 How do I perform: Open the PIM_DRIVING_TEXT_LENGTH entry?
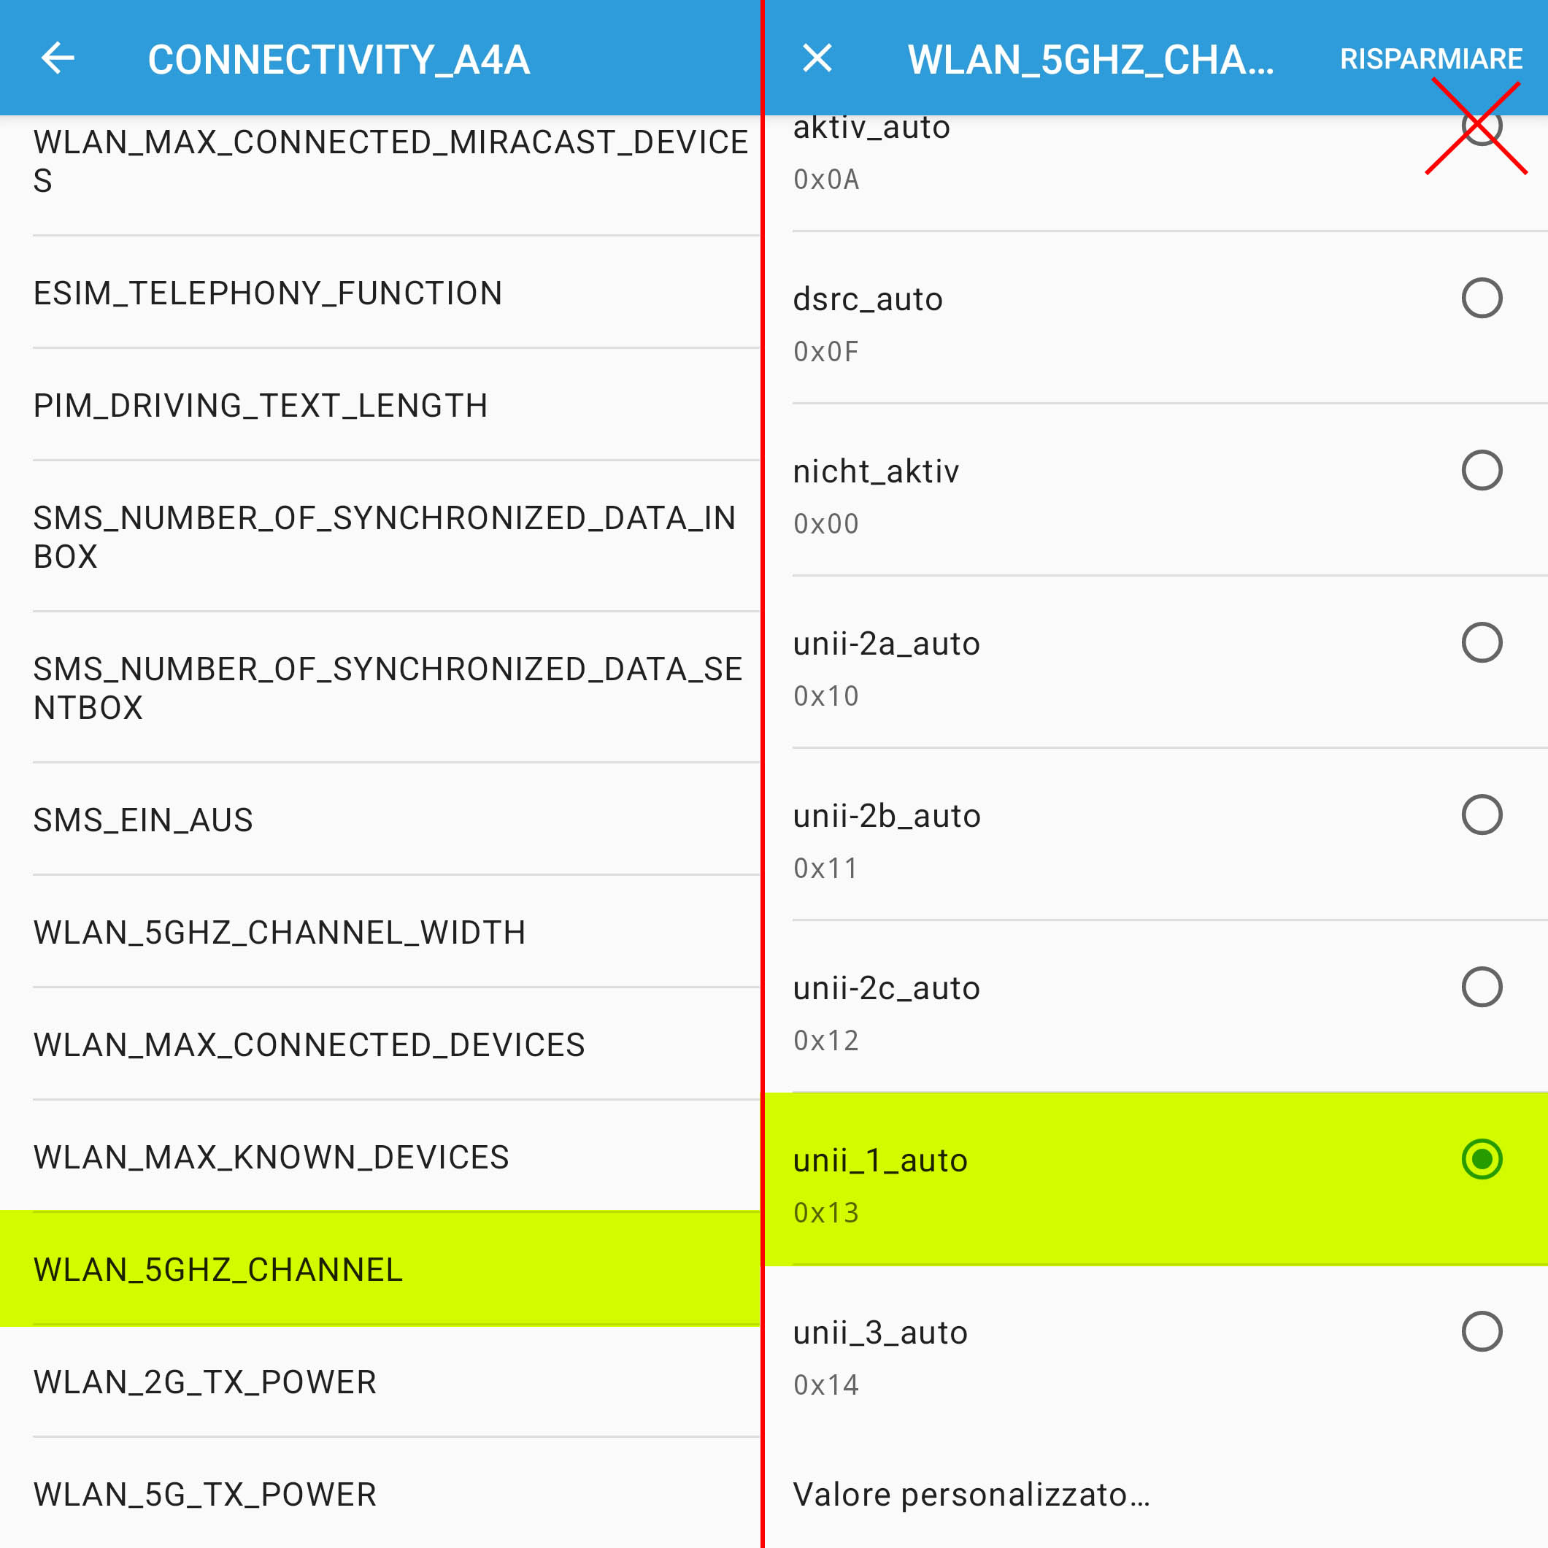(x=261, y=406)
